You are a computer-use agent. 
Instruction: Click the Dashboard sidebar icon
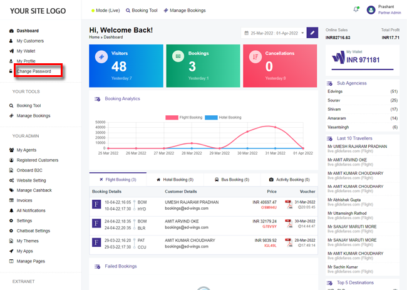click(11, 31)
